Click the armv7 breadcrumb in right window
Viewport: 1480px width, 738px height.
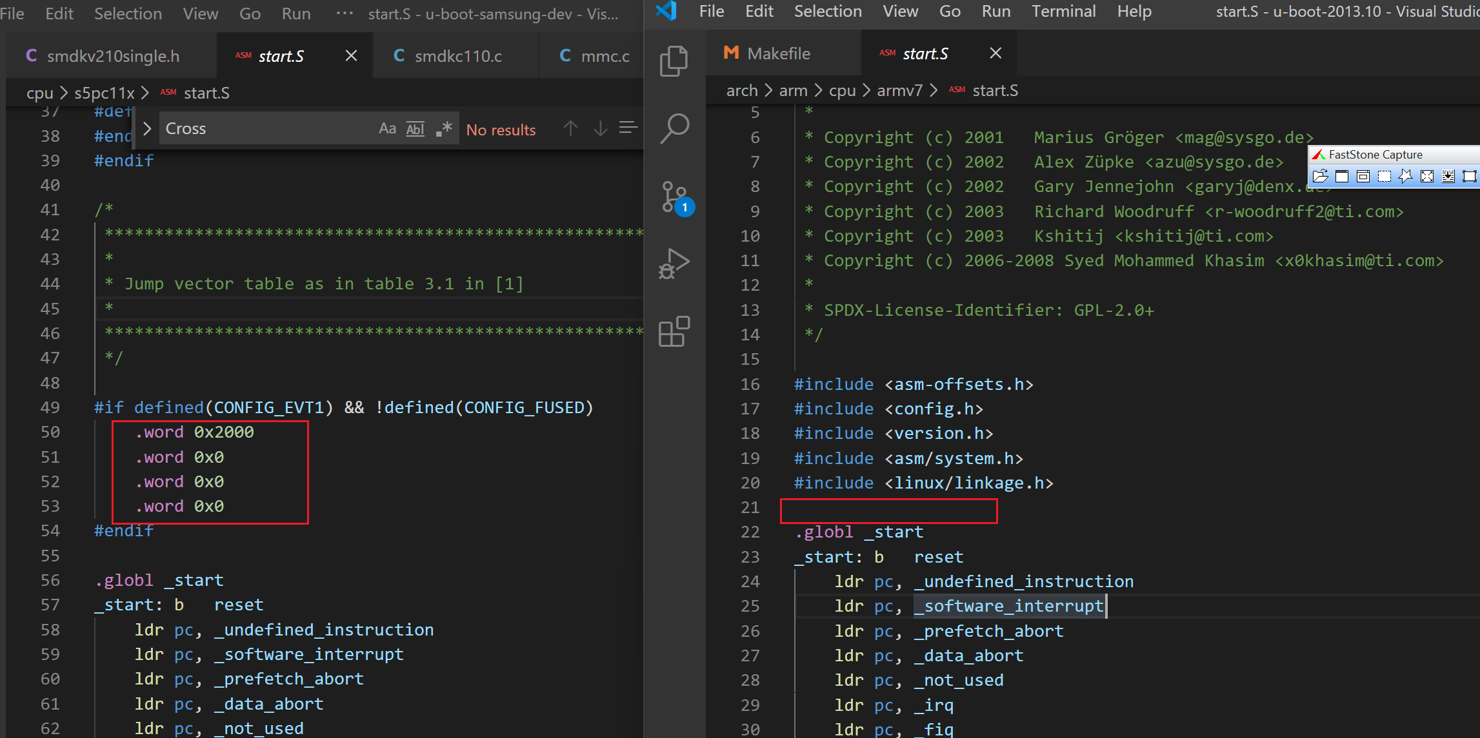pos(899,91)
